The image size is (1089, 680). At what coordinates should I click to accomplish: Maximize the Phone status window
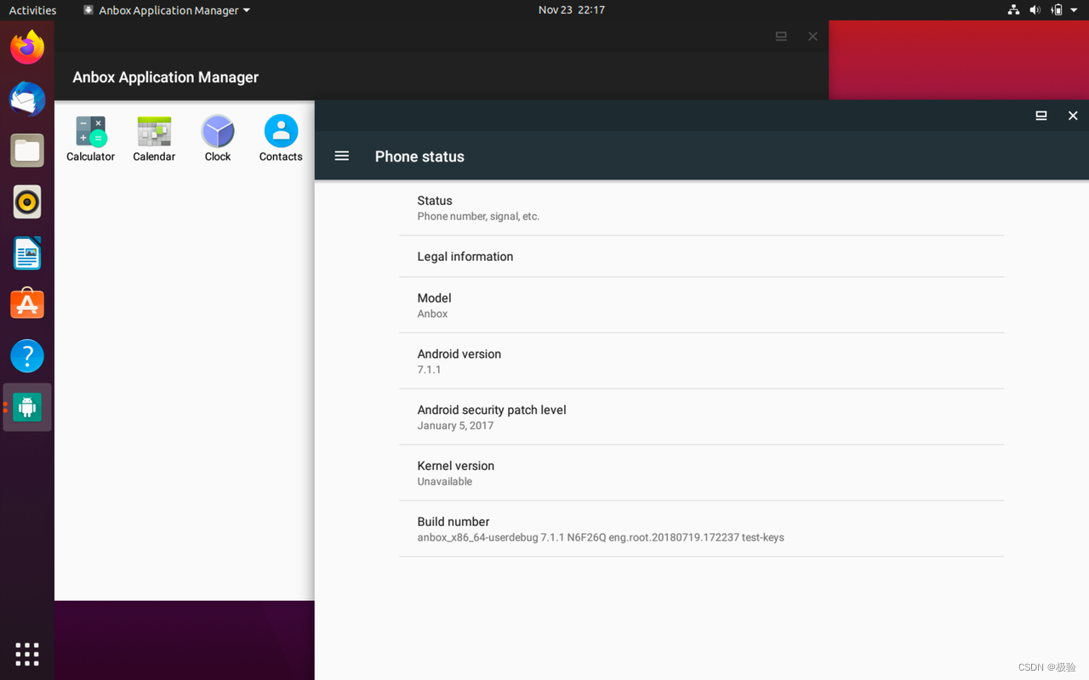click(1041, 116)
